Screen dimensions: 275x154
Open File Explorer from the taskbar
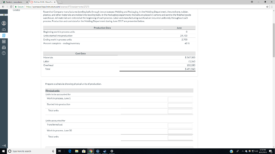tap(77, 151)
